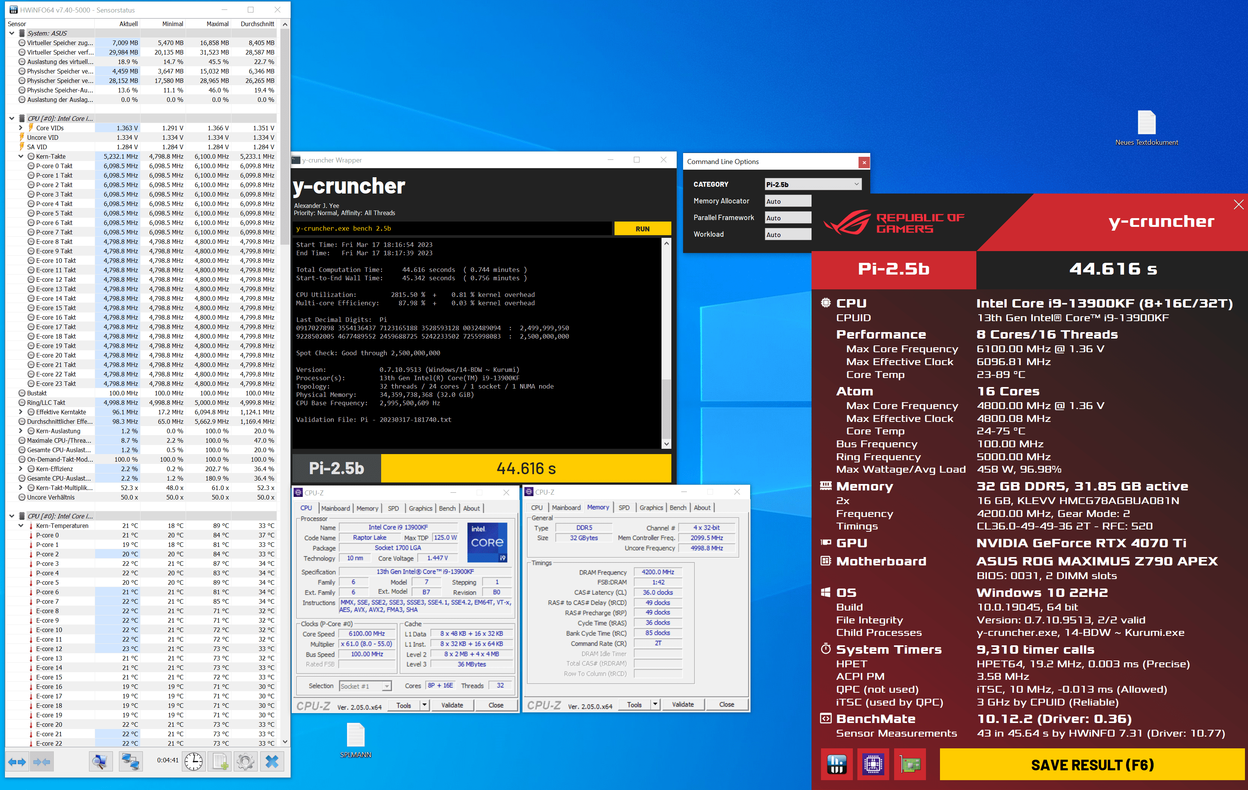Expand Kern-Effizienz node
The image size is (1248, 790).
[x=21, y=469]
